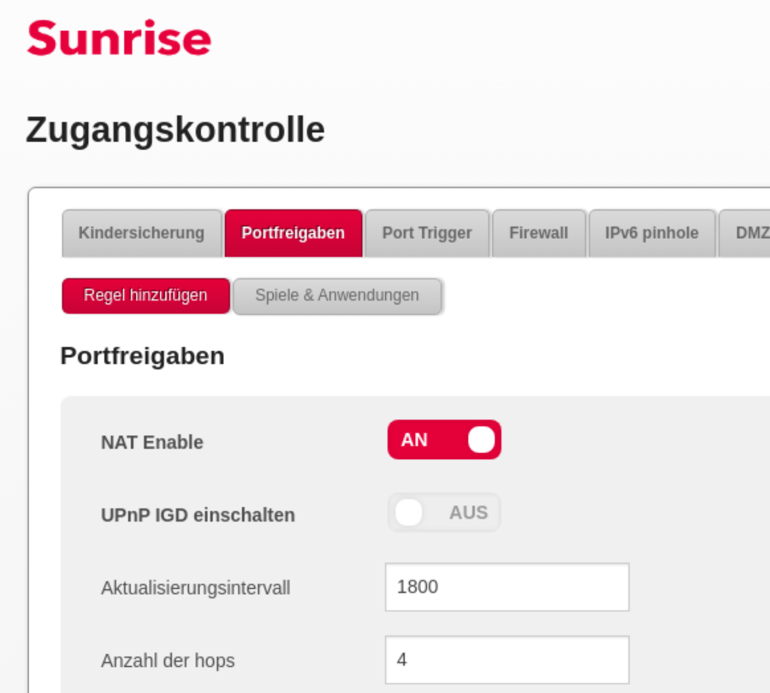Screen dimensions: 770x693
Task: Focus the Aktualisierungsintervall field showing 1800
Action: pyautogui.click(x=507, y=587)
